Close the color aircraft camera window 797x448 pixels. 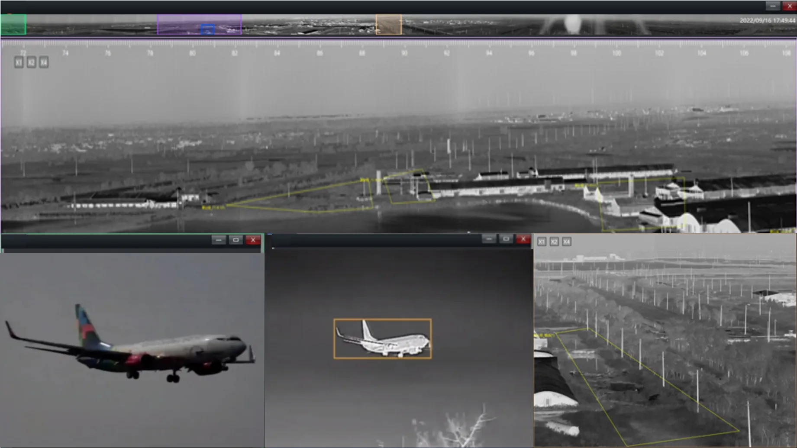[253, 240]
